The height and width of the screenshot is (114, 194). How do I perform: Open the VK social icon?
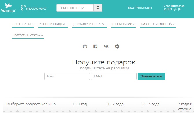[106, 46]
